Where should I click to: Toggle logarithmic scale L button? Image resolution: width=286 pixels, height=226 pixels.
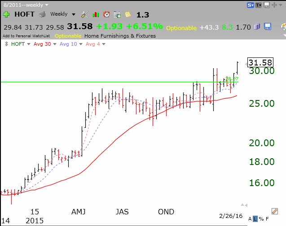(x=255, y=219)
